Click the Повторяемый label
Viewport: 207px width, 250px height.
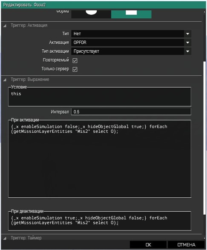click(56, 60)
